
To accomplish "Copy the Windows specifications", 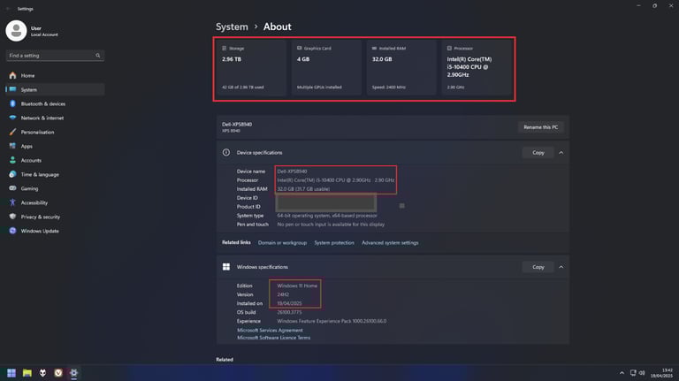I will coord(538,267).
